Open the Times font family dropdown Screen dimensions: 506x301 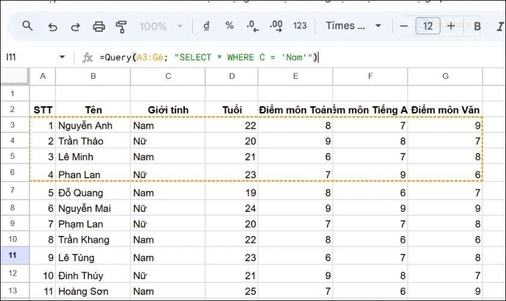[354, 26]
